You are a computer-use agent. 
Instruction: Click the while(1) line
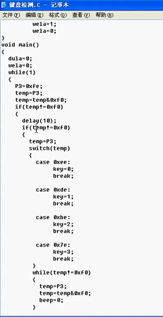pyautogui.click(x=22, y=72)
